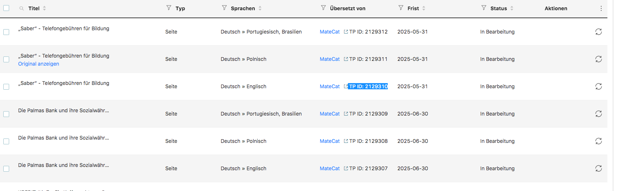Click the highlighted TP ID: 2129310 text
Image resolution: width=618 pixels, height=191 pixels.
[368, 86]
